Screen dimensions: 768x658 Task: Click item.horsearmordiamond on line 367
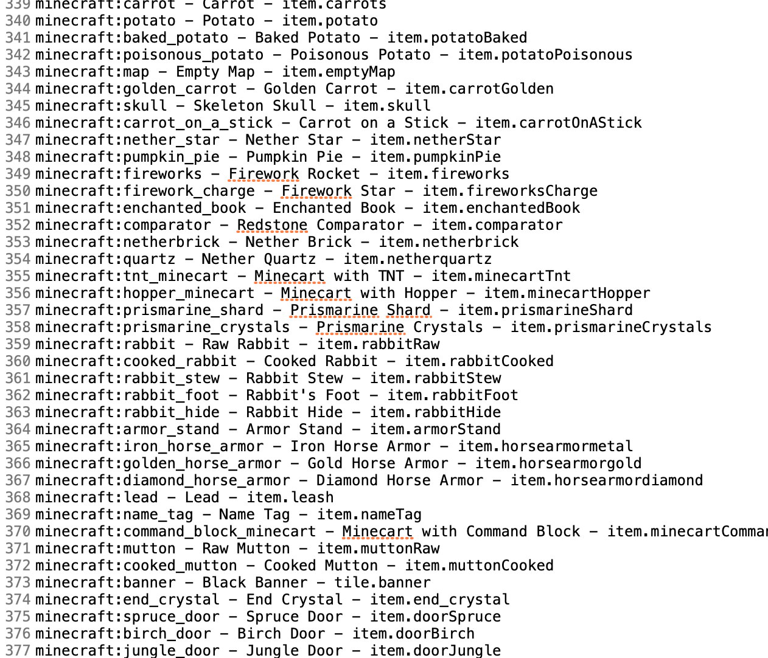[x=607, y=480]
